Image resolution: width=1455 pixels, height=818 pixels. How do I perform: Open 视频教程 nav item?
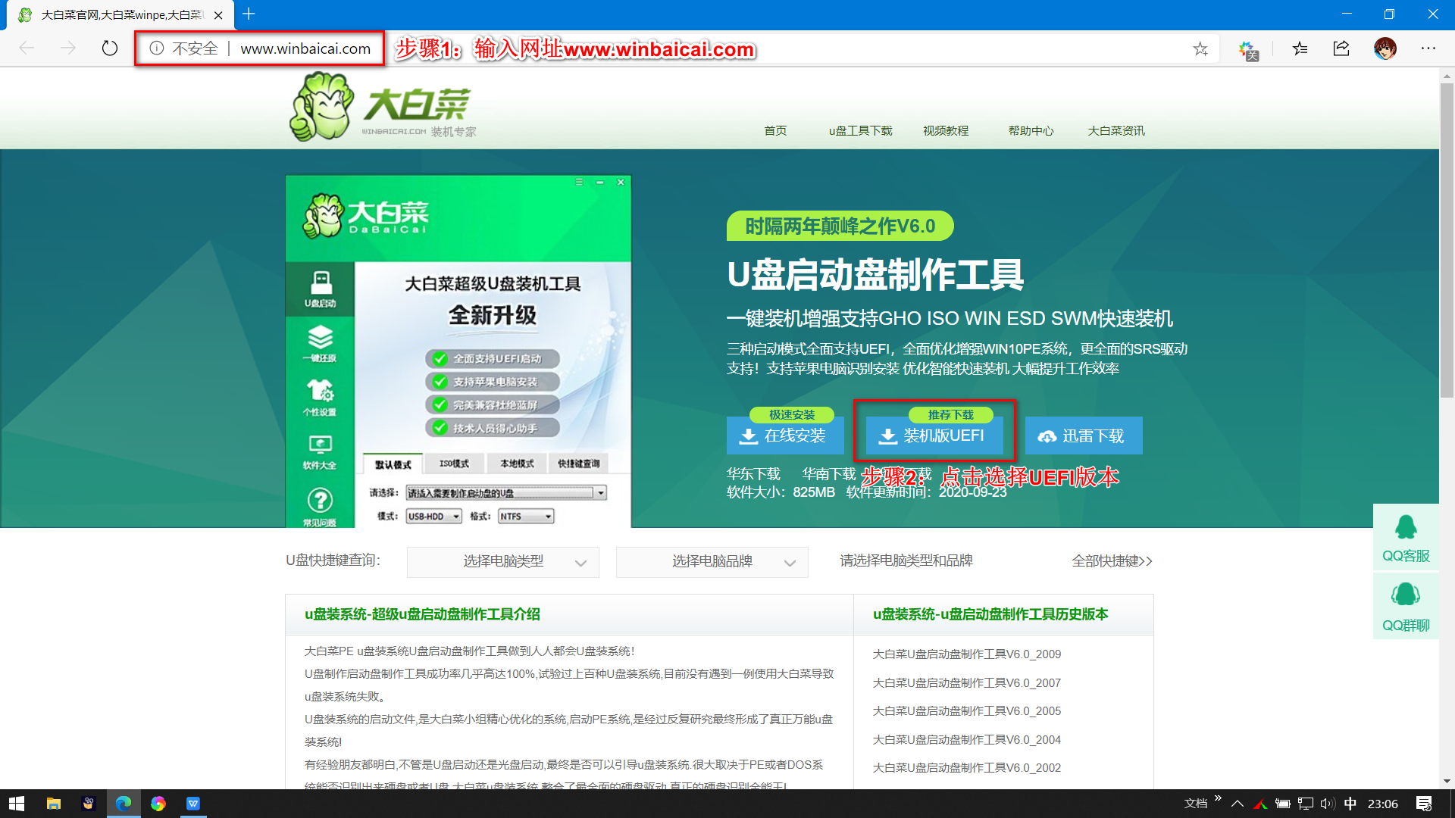[x=946, y=131]
